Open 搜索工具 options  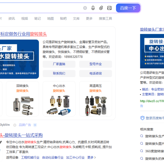click(105, 19)
